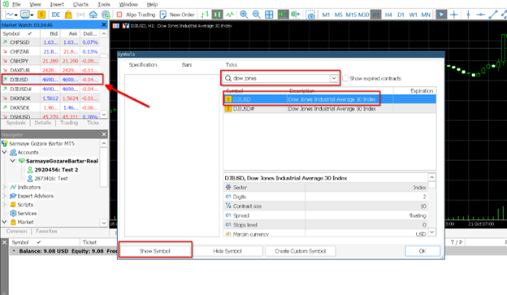Open the MetaEditor IDE button

tap(55, 15)
